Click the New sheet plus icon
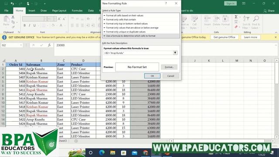Viewport: 279px width, 157px height. [76, 141]
